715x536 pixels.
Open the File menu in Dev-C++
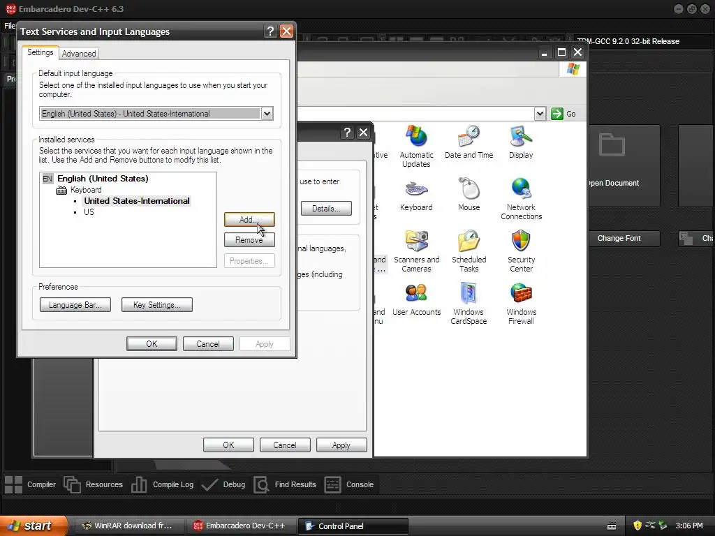[x=9, y=26]
